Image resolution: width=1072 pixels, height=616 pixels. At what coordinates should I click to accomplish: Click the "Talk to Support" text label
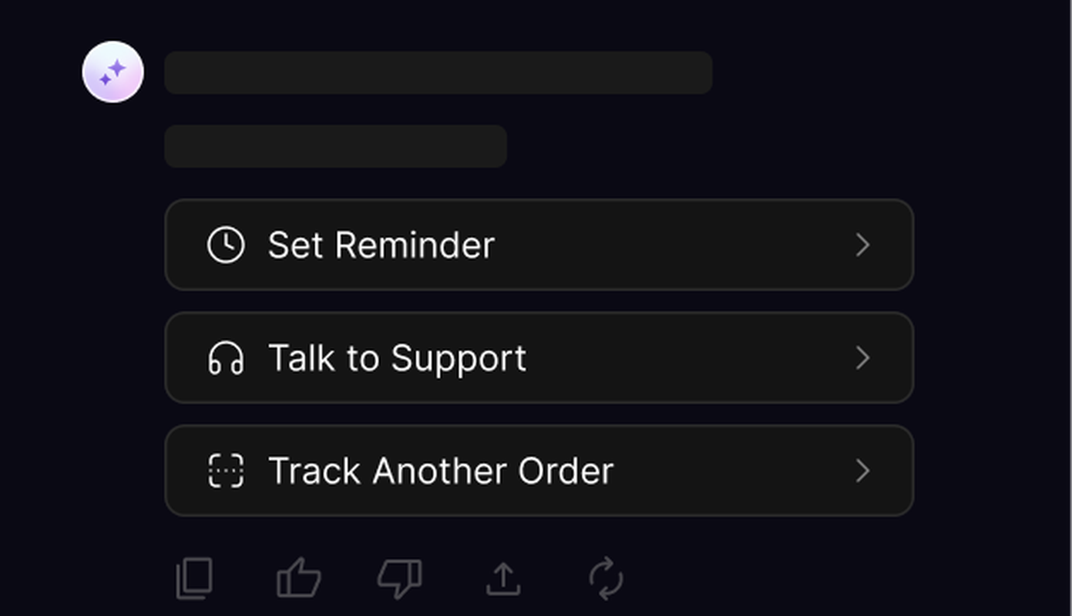(x=397, y=358)
